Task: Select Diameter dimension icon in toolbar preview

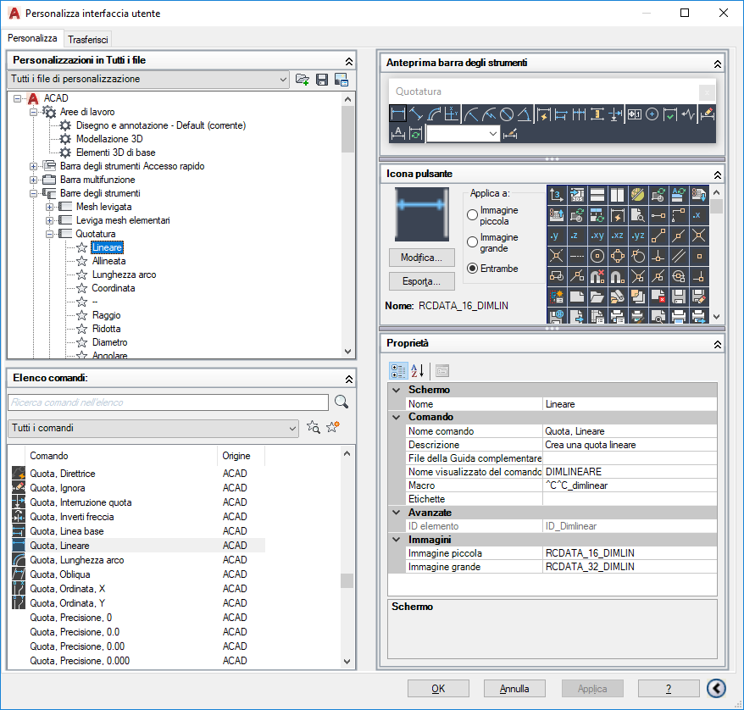Action: (x=507, y=114)
